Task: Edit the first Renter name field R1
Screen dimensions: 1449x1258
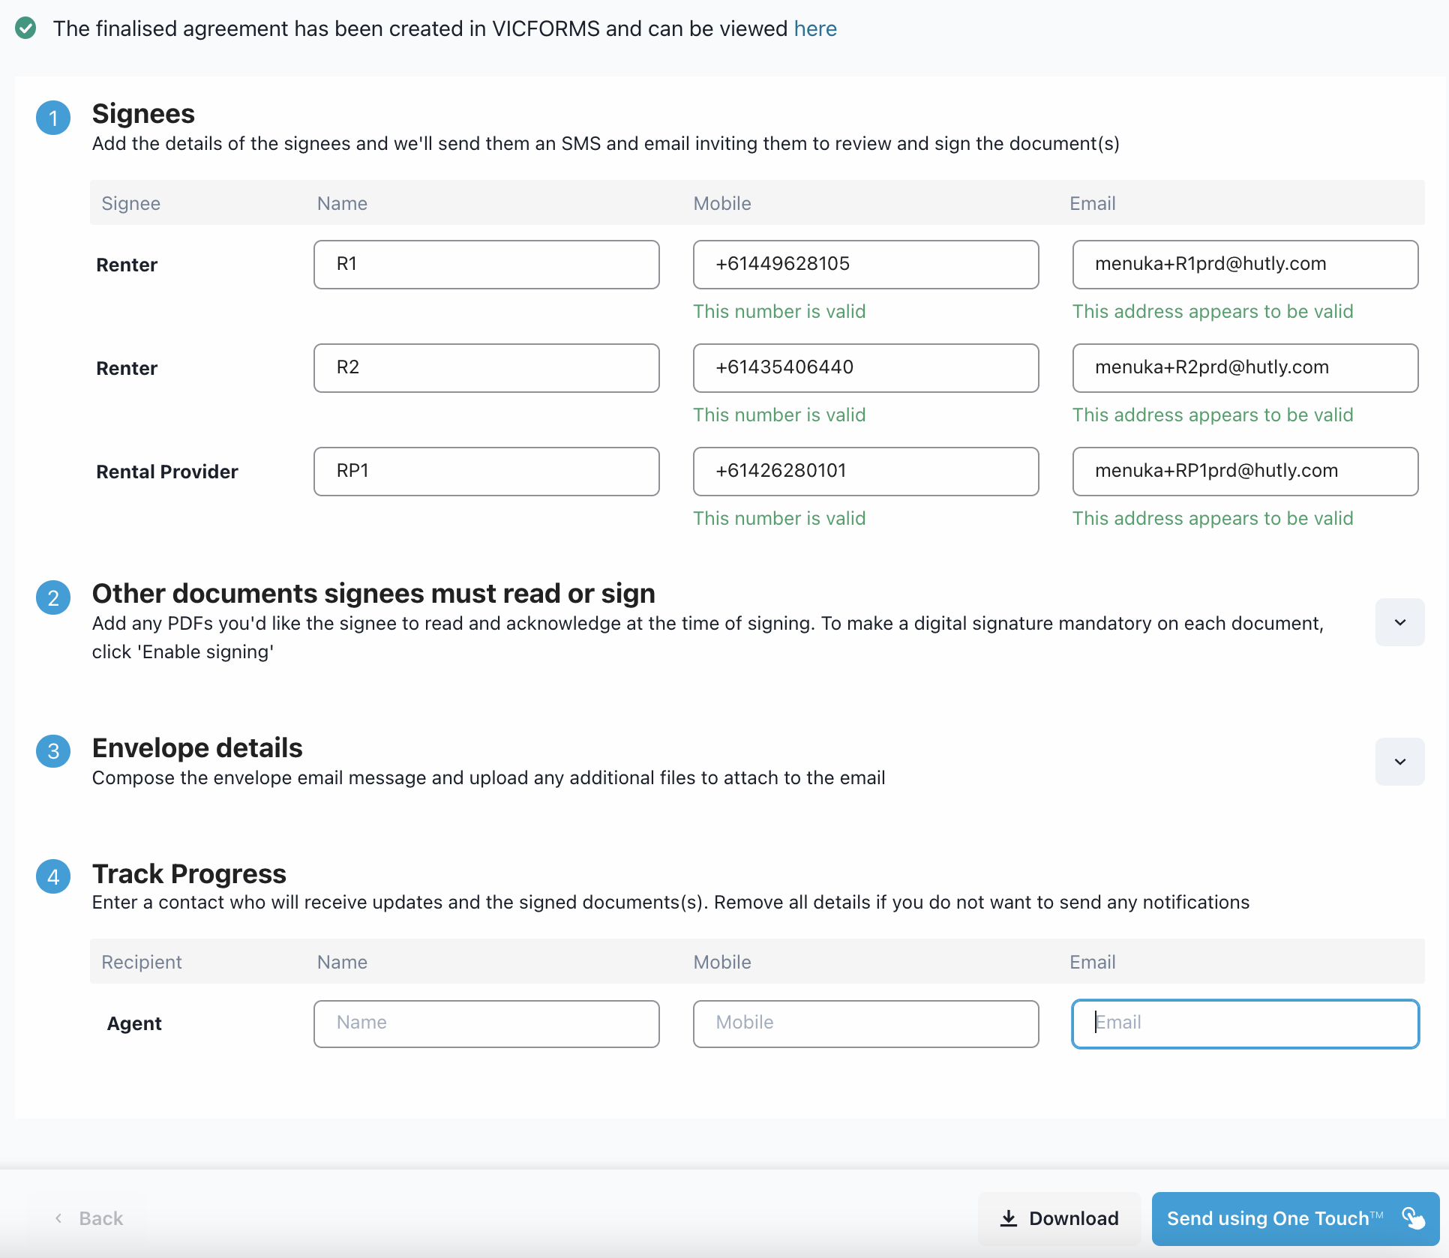Action: click(x=486, y=265)
